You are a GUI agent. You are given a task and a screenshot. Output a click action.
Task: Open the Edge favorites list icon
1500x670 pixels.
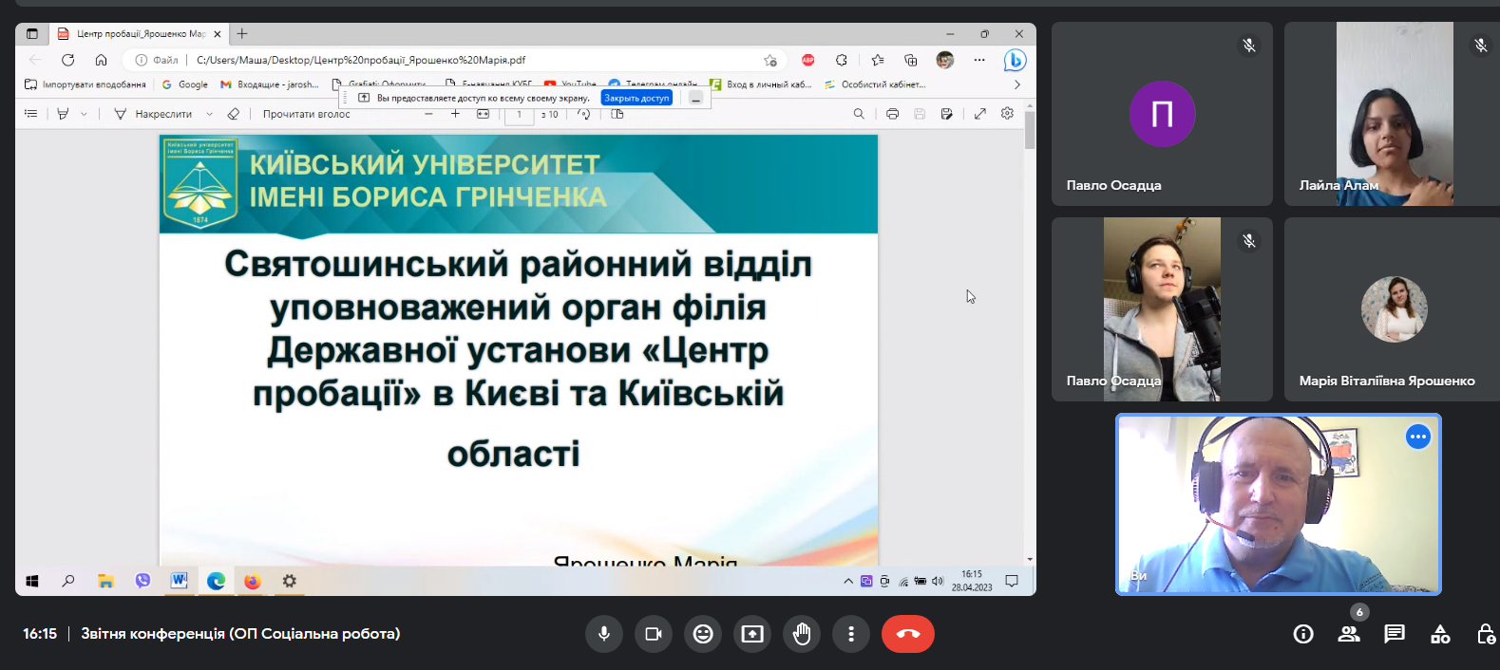(878, 60)
